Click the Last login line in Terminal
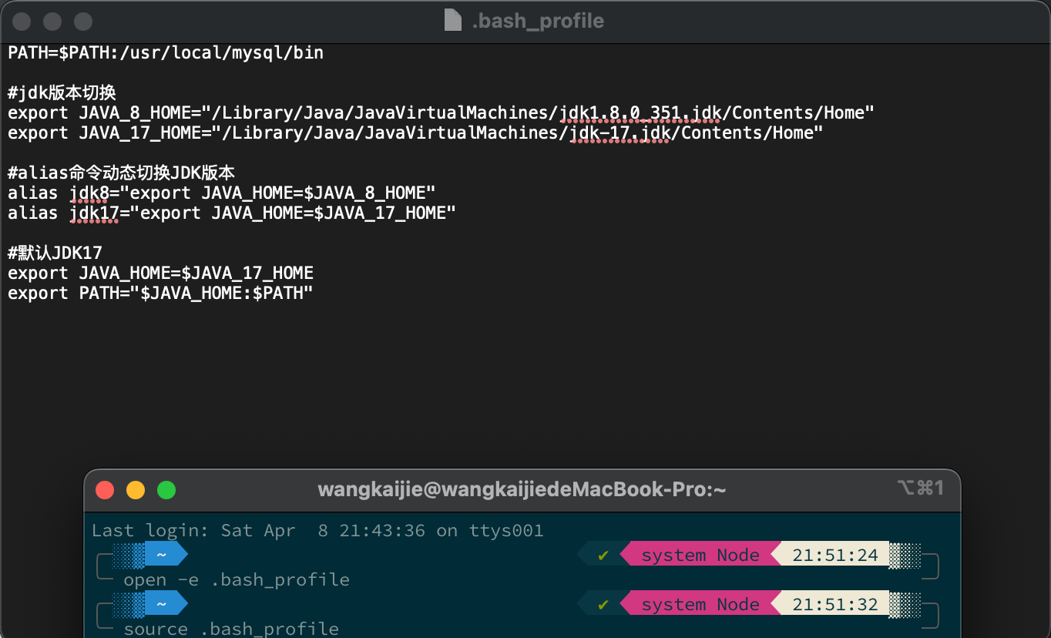Viewport: 1051px width, 638px height. click(317, 530)
